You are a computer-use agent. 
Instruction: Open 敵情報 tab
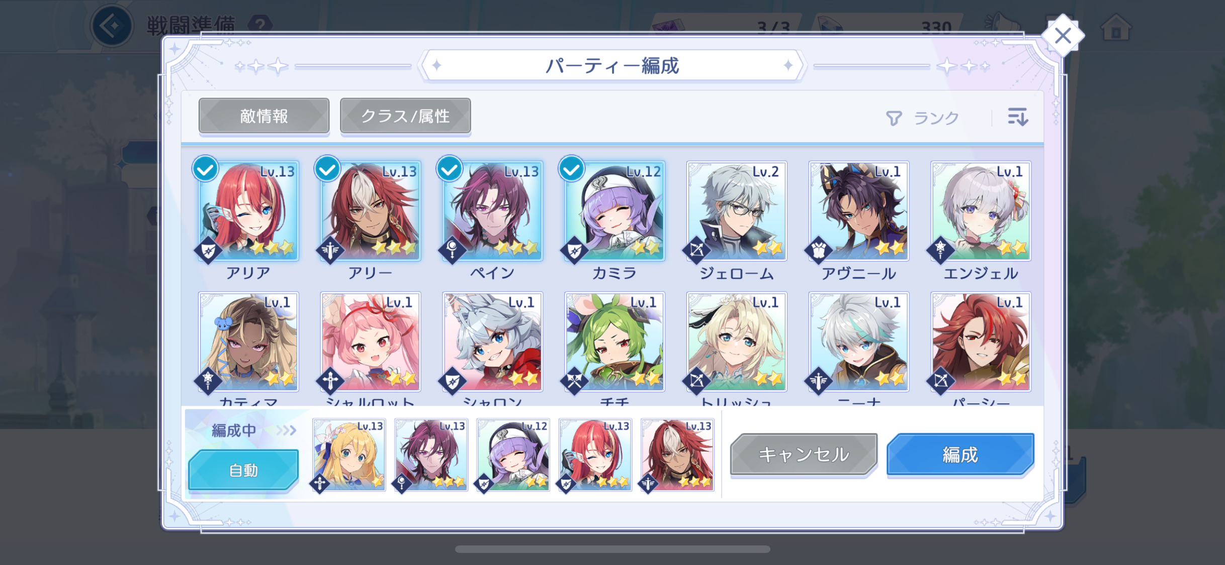pyautogui.click(x=264, y=116)
